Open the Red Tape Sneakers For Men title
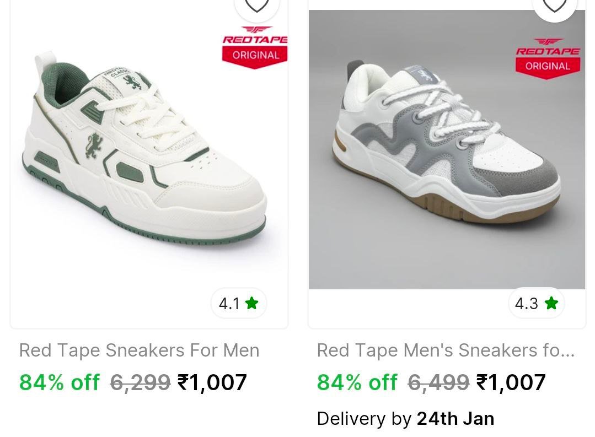The height and width of the screenshot is (437, 595). coord(139,350)
